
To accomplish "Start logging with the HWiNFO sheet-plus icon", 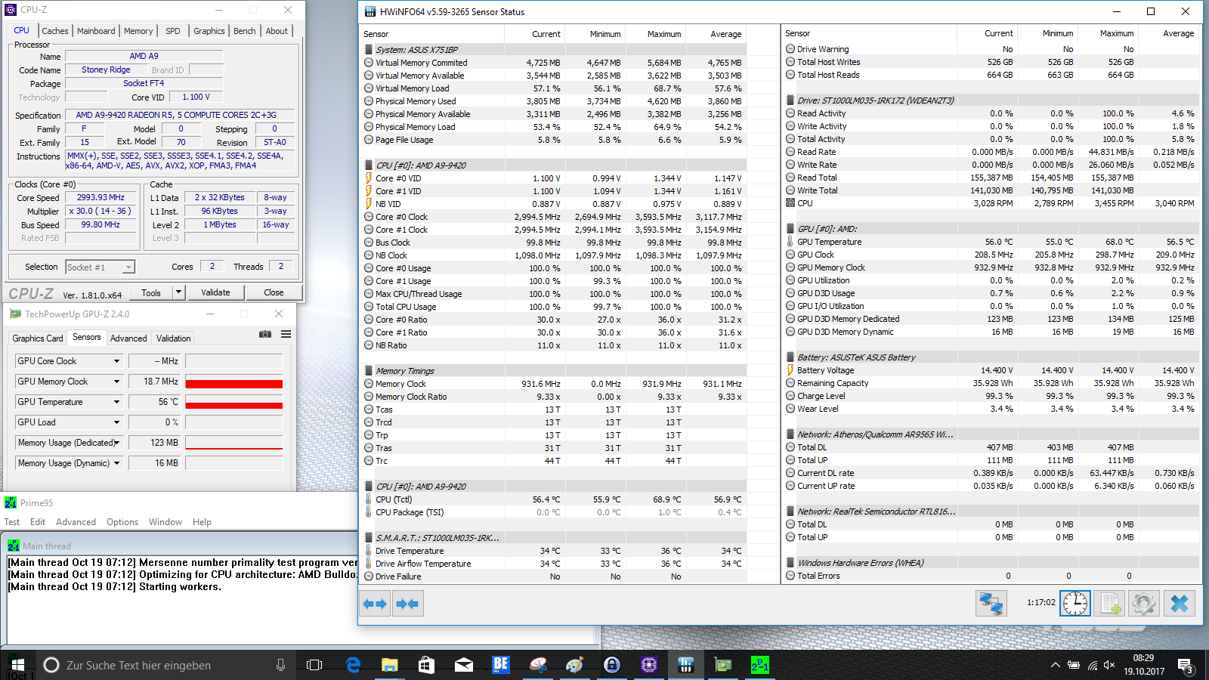I will tap(1110, 603).
